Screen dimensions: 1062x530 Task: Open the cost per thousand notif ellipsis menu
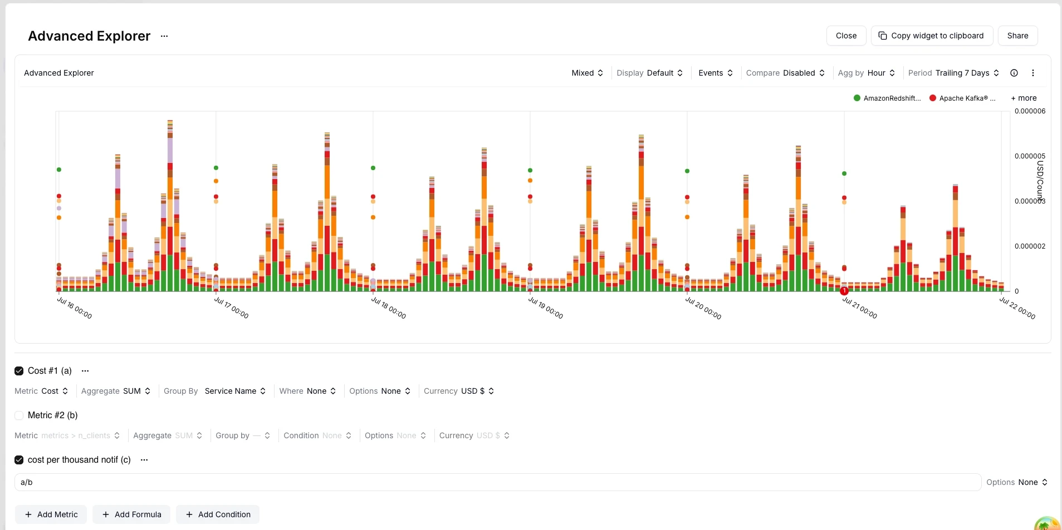tap(144, 460)
